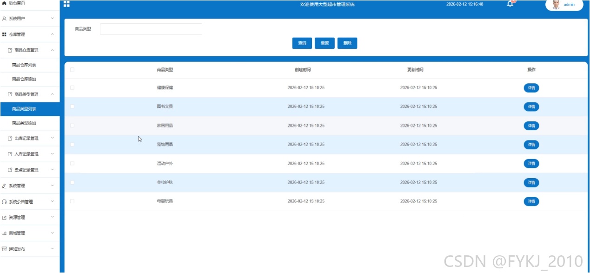This screenshot has width=590, height=273.
Task: Check the 家居用品 row checkbox
Action: [x=72, y=126]
